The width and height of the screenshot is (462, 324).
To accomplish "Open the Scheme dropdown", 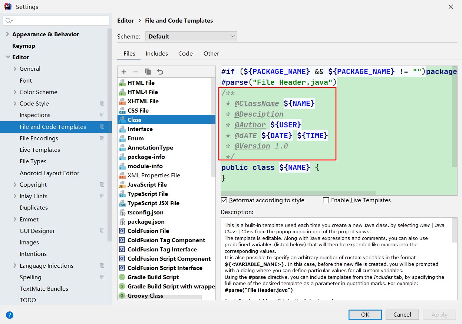I will coord(191,36).
